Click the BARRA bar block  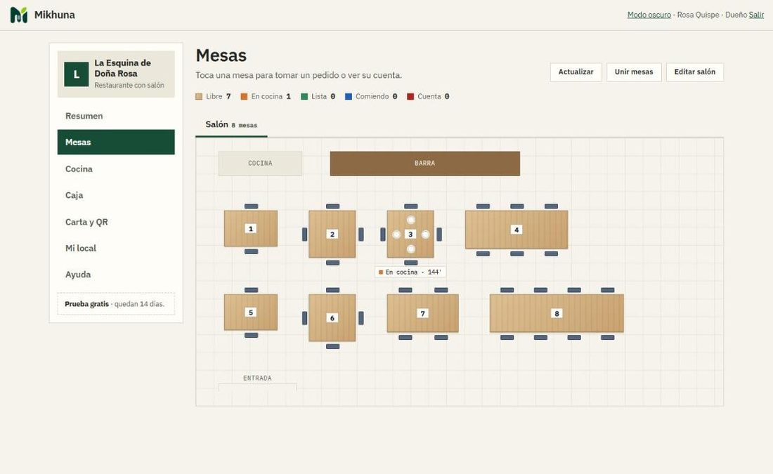click(425, 163)
